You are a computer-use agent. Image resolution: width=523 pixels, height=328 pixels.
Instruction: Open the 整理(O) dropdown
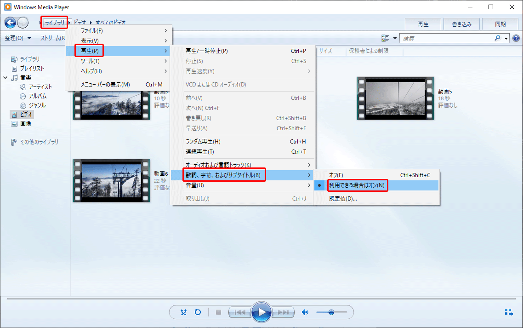point(17,38)
